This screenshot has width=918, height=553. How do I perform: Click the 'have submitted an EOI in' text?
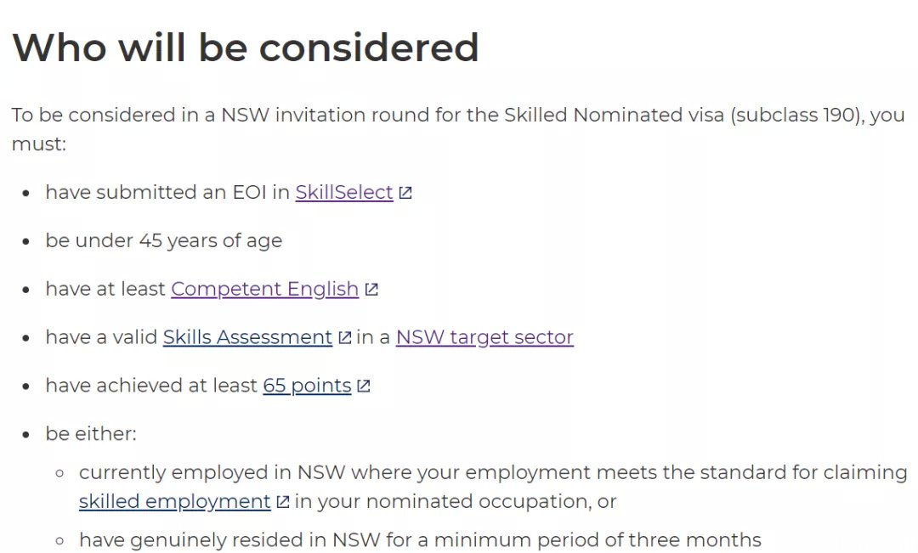click(x=167, y=193)
